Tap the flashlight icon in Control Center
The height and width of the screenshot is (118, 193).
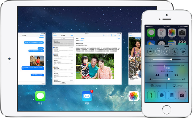(151, 95)
